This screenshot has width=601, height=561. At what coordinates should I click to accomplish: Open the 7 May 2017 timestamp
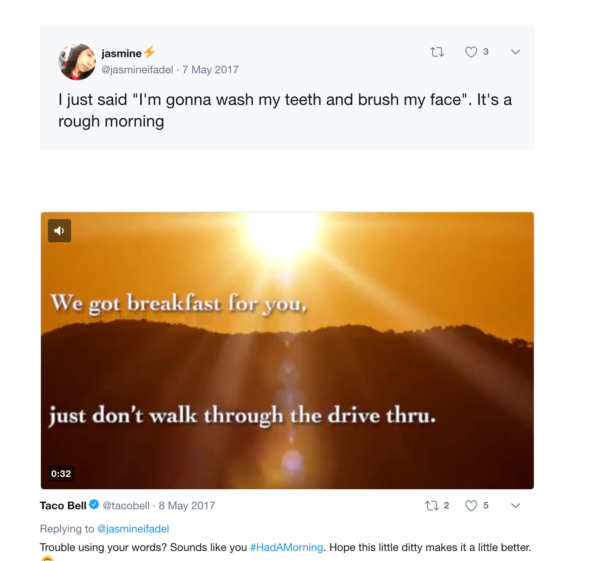coord(211,70)
